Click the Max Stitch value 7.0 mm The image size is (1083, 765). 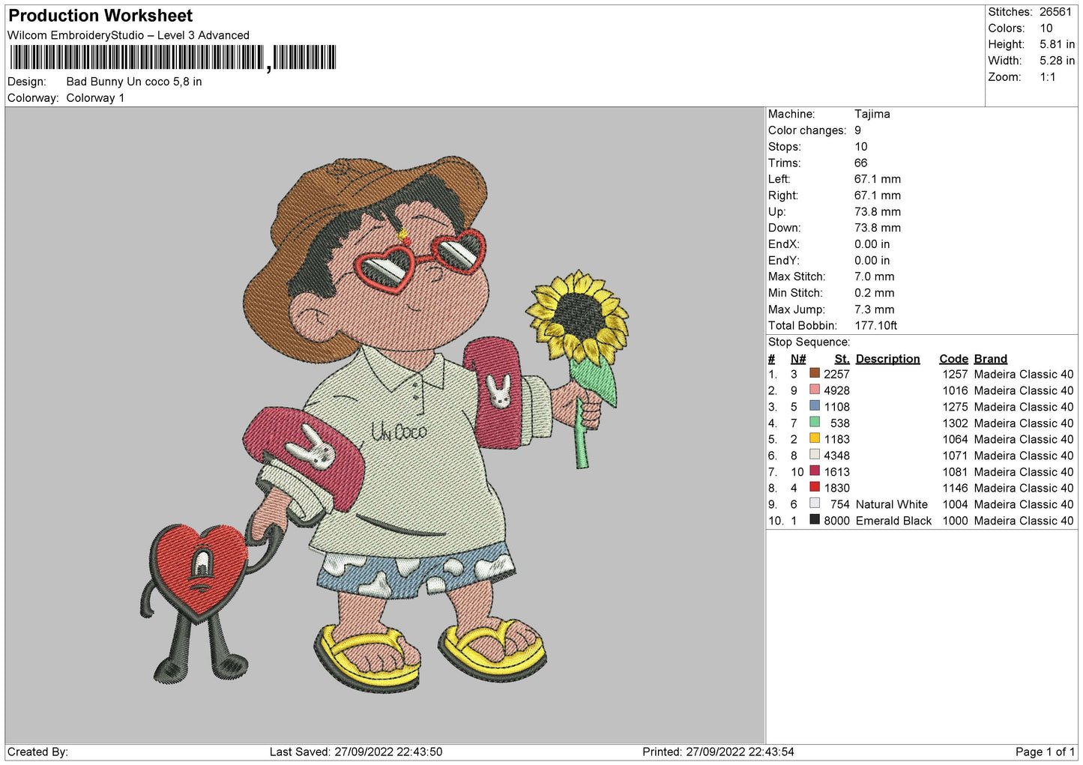tap(875, 276)
